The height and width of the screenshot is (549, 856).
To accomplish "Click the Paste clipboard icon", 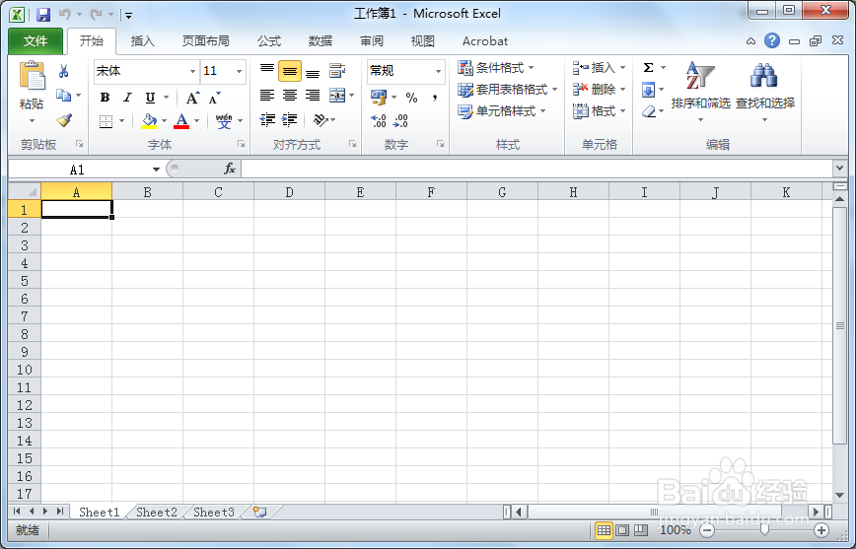I will click(33, 76).
